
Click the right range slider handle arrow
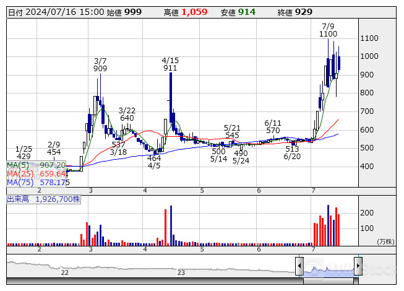pyautogui.click(x=358, y=267)
